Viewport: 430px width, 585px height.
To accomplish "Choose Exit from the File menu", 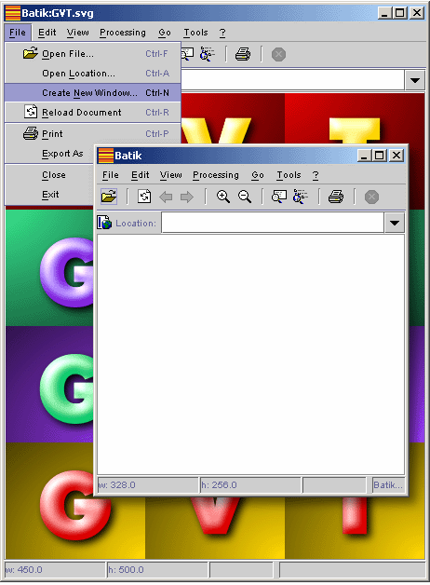I will tap(49, 195).
